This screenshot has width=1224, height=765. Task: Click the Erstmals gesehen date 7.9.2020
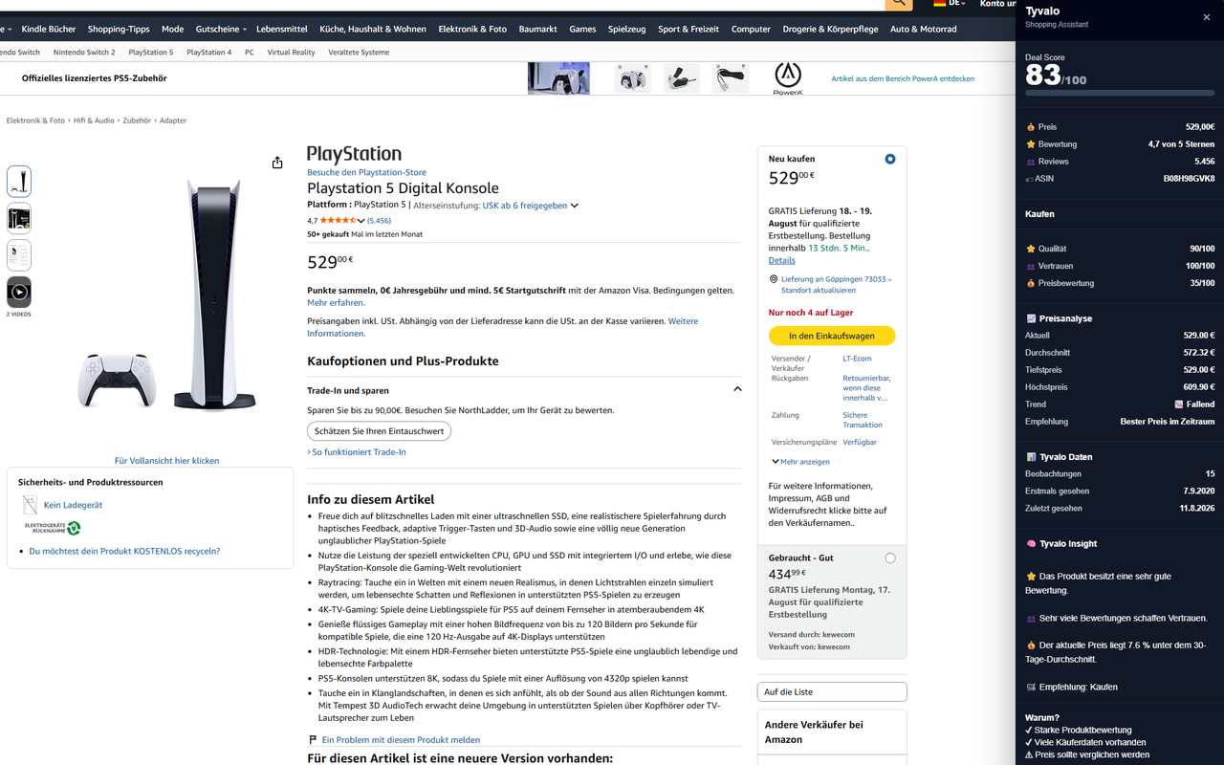pyautogui.click(x=1199, y=492)
